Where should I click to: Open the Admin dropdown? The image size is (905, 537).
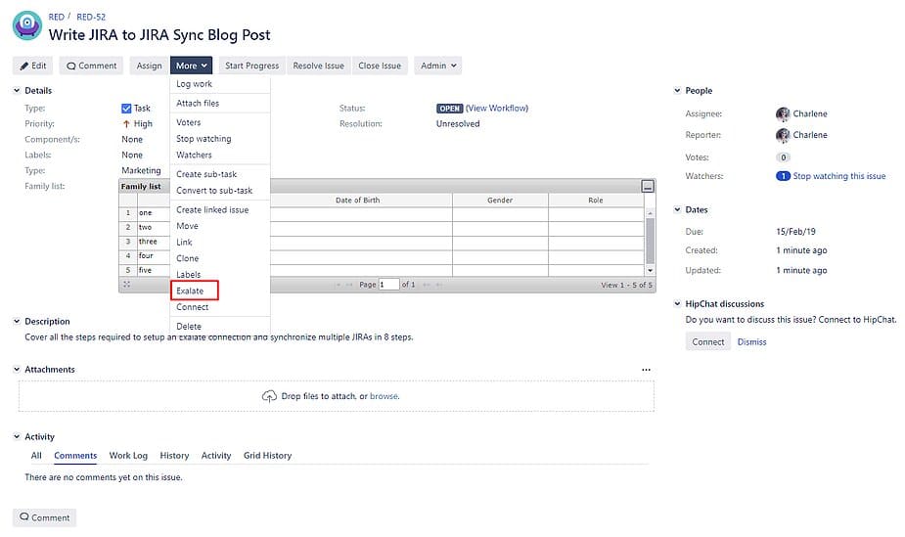[x=438, y=66]
